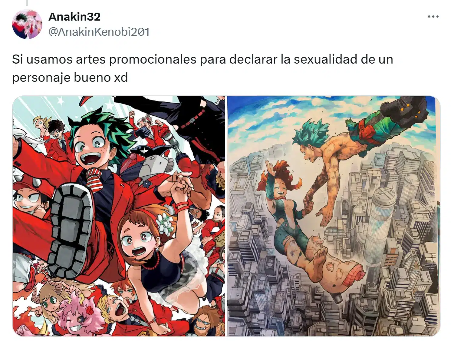Viewport: 451px width, 341px height.
Task: Open the Anakin32 display name link
Action: click(74, 17)
